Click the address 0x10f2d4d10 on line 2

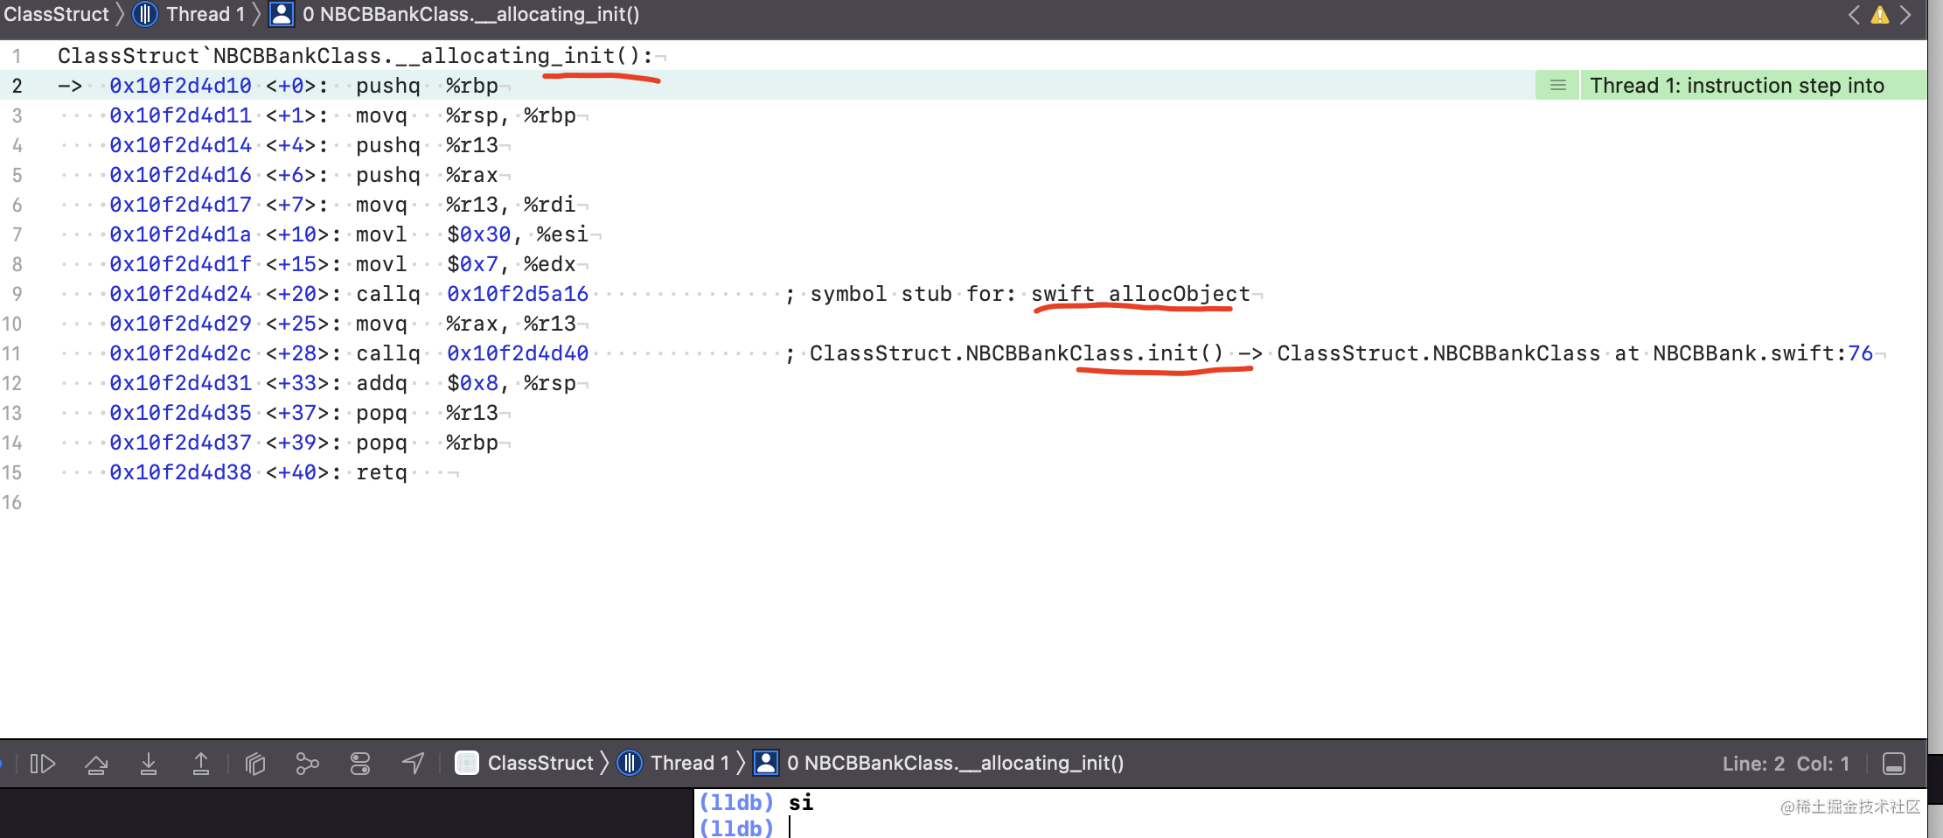180,86
